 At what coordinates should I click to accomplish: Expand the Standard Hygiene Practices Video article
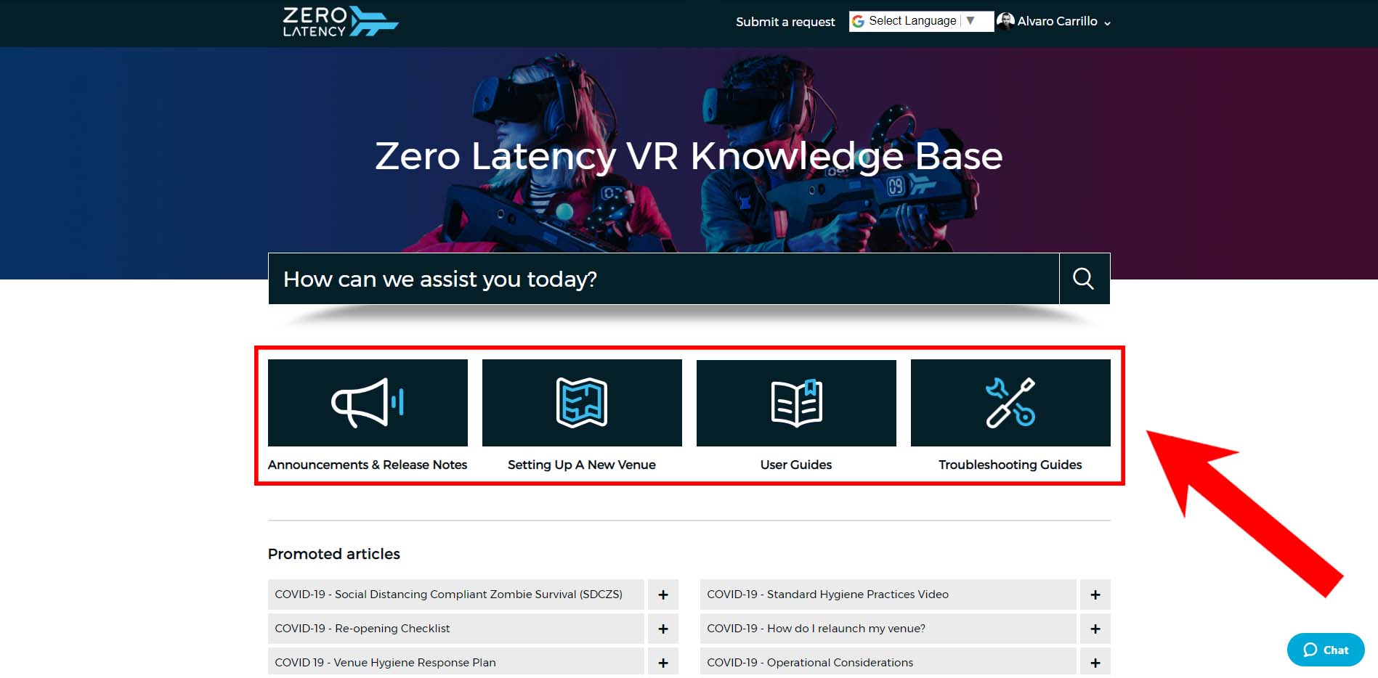pos(1095,595)
